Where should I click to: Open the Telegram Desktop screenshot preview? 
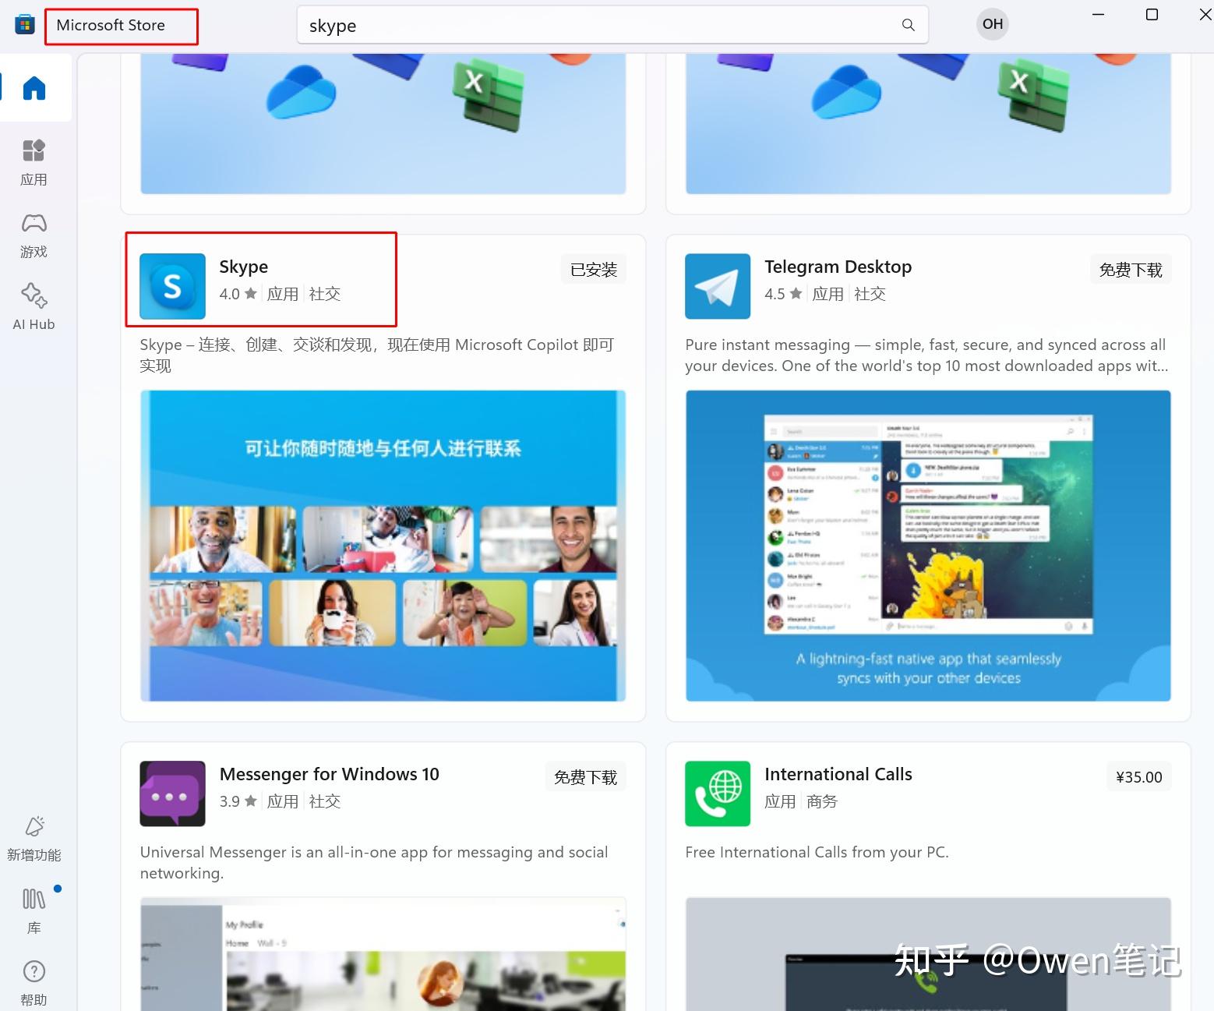(x=928, y=546)
